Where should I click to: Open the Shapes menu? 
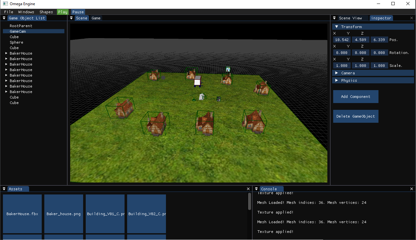[46, 12]
